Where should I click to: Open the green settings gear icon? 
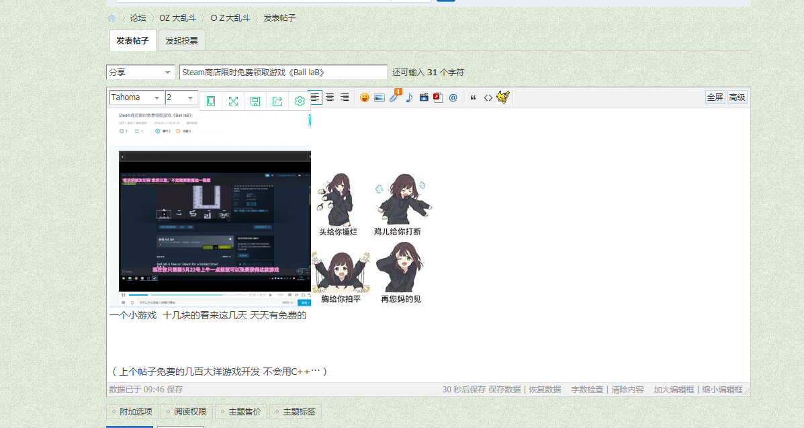tap(300, 101)
